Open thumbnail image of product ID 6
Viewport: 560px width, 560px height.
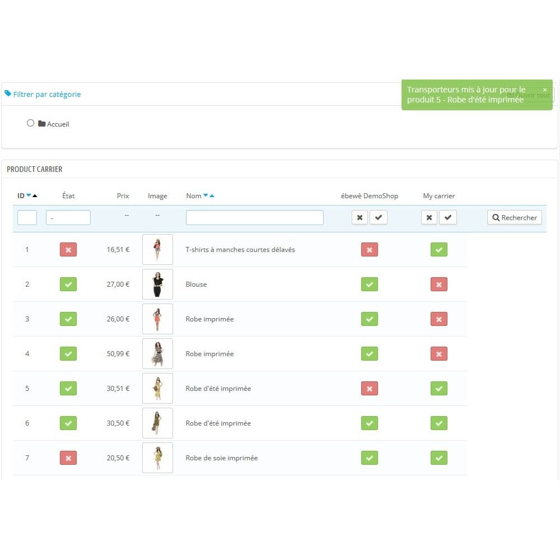point(157,423)
